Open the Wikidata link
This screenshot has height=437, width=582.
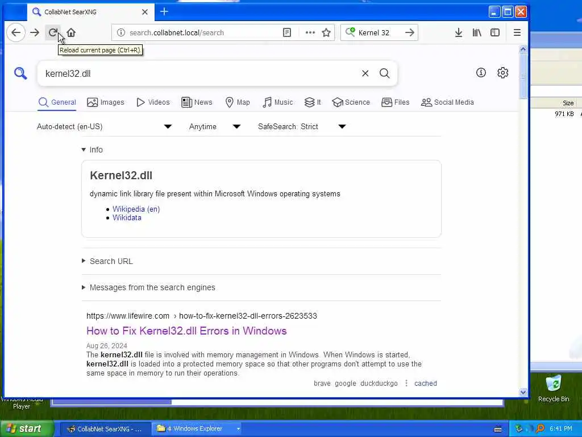pos(127,218)
